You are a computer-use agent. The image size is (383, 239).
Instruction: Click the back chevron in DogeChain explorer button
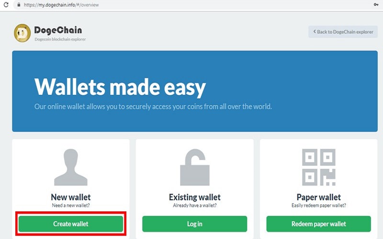coord(315,32)
